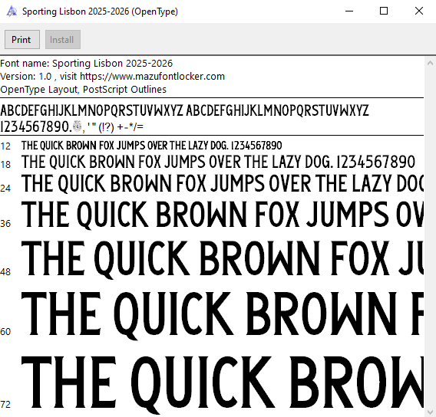This screenshot has height=417, width=436.
Task: Maximize the Sporting Lisbon font window
Action: coord(384,11)
